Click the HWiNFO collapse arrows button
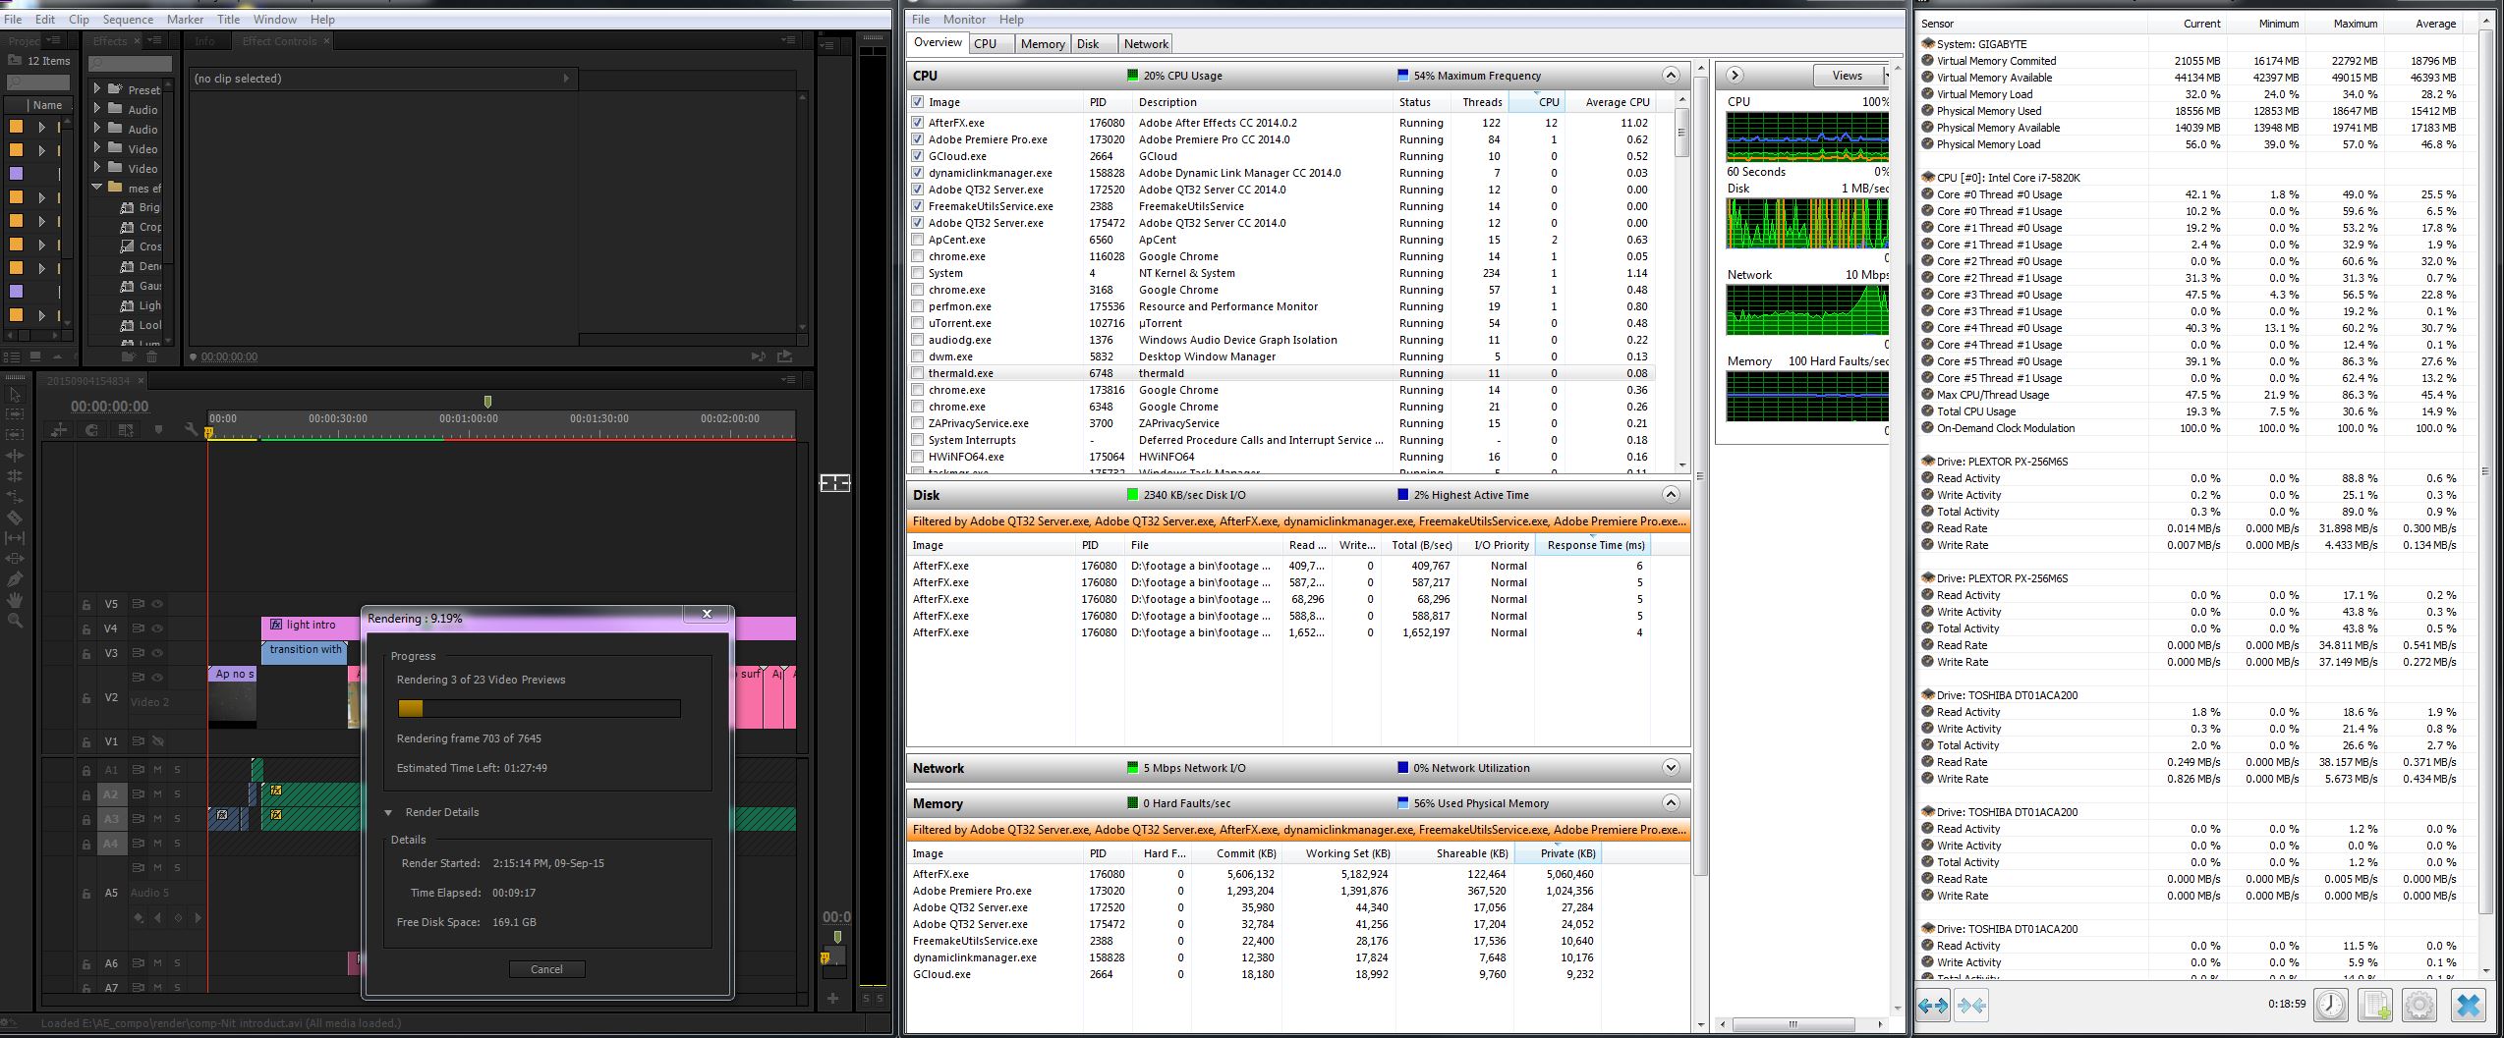This screenshot has height=1038, width=2504. (1970, 1005)
